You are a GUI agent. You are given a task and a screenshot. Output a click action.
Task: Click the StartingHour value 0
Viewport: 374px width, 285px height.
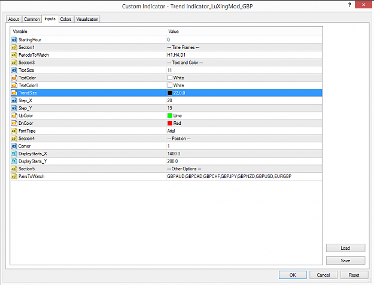pos(169,40)
